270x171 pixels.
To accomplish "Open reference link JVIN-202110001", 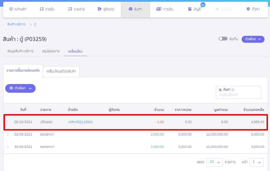I will click(80, 122).
